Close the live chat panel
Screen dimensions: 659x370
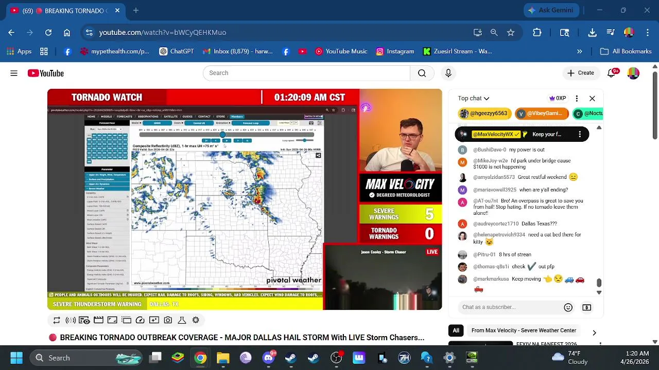click(592, 98)
